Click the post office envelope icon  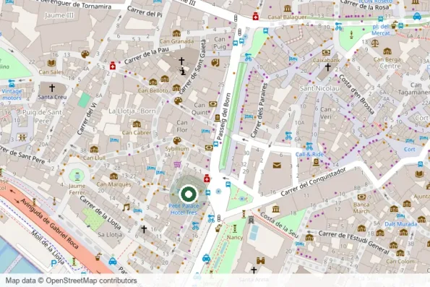tap(277, 165)
